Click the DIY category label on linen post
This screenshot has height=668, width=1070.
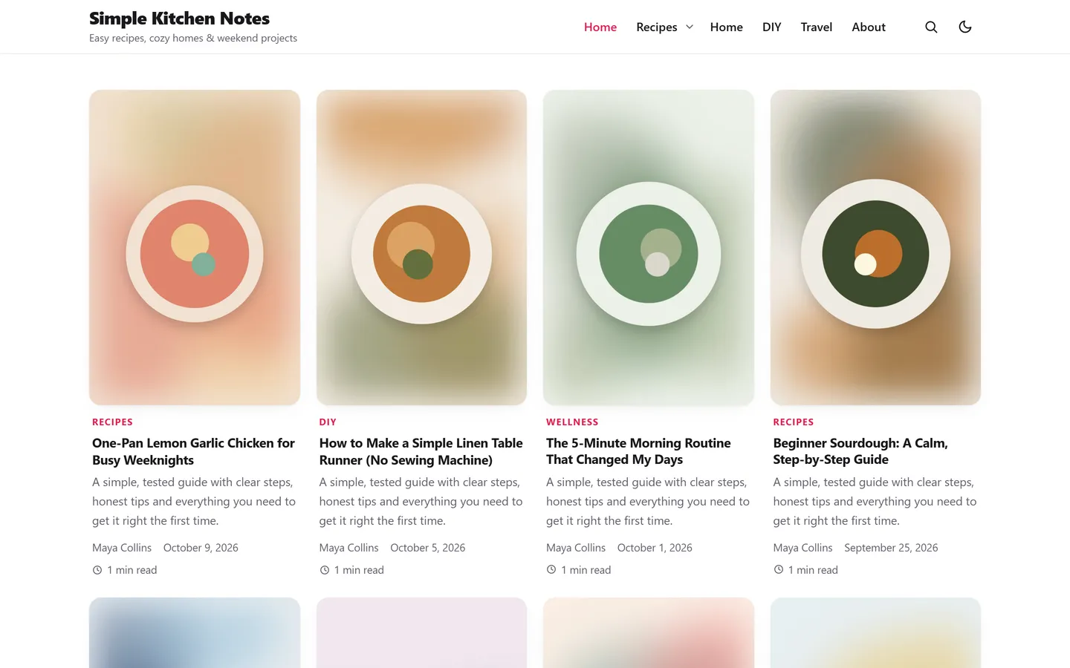click(328, 422)
